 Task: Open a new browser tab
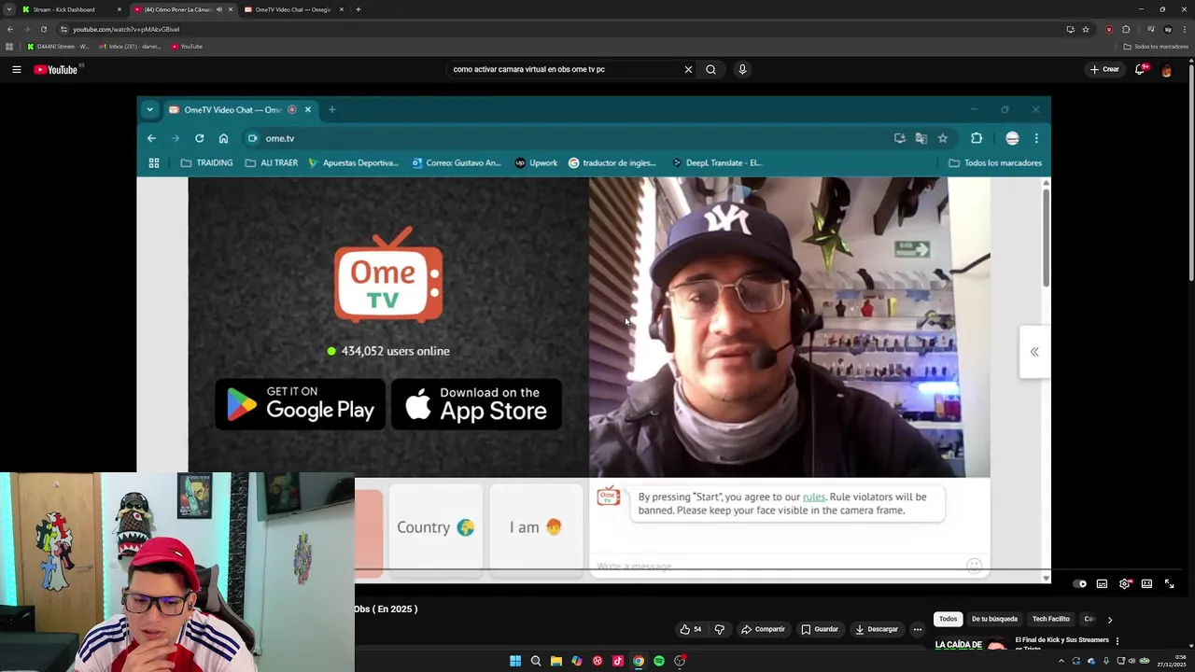pyautogui.click(x=358, y=9)
